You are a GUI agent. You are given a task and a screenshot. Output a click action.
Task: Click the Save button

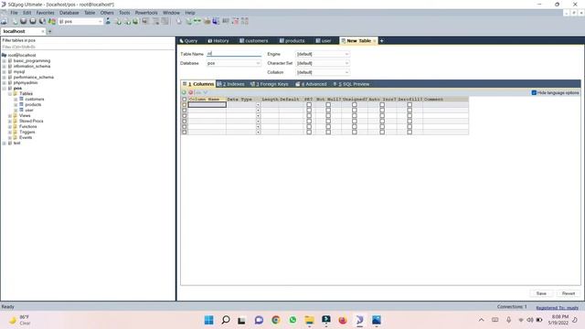pos(541,293)
